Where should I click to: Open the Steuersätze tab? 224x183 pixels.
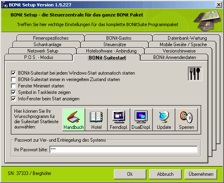pos(115,45)
